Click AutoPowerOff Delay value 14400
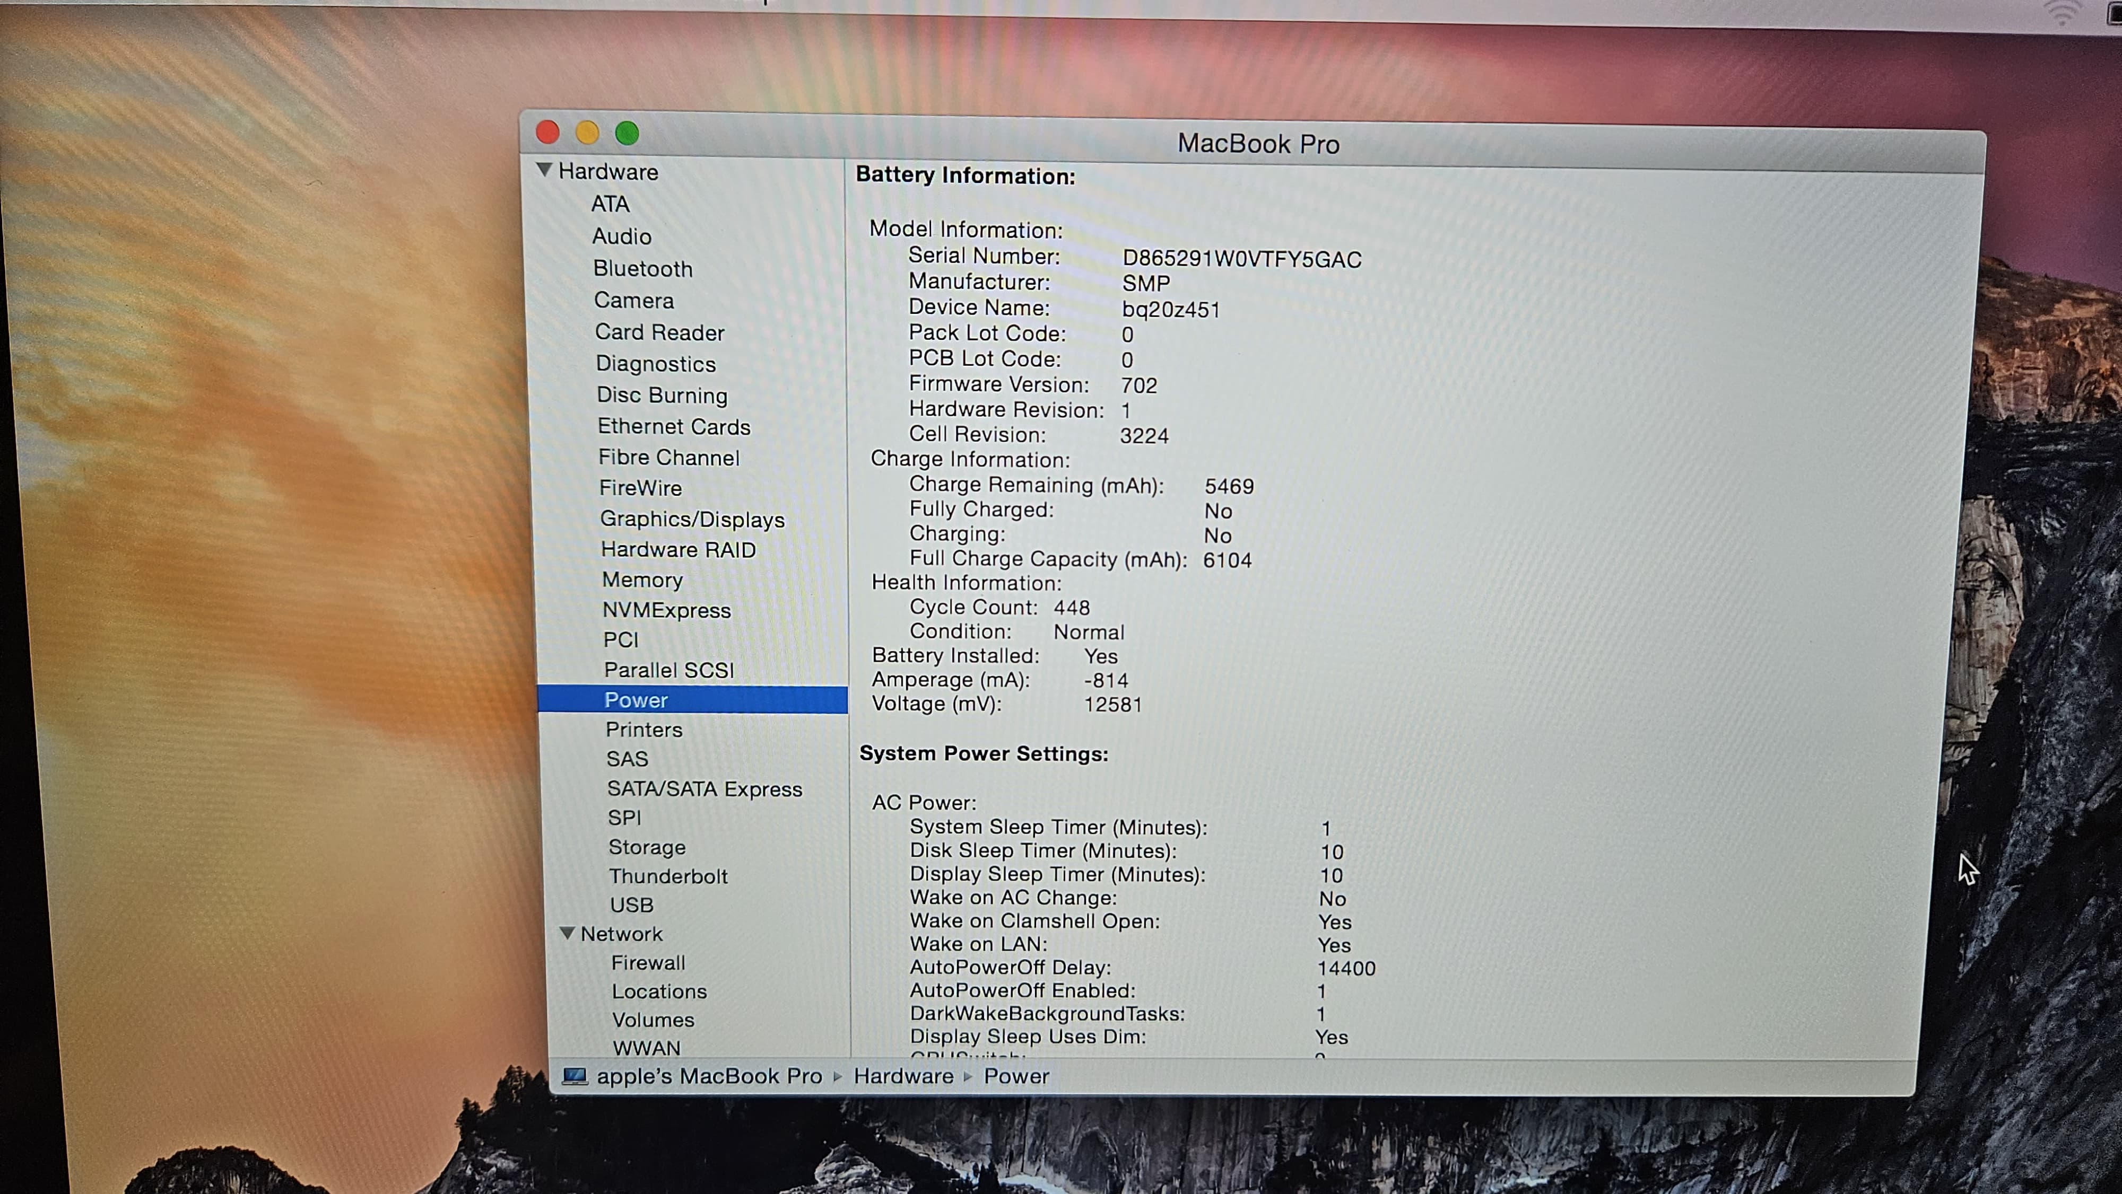The height and width of the screenshot is (1194, 2122). (1346, 968)
